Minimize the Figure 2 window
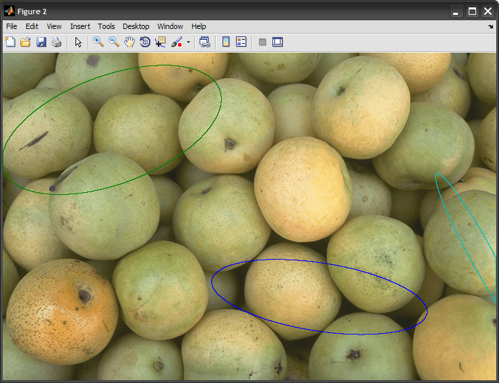The height and width of the screenshot is (383, 499). (x=457, y=11)
